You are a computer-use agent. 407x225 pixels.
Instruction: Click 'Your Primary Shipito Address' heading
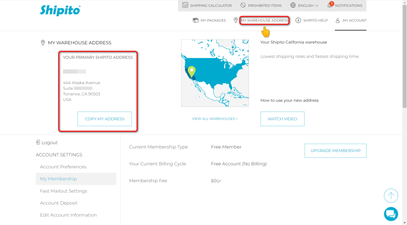[x=98, y=57]
